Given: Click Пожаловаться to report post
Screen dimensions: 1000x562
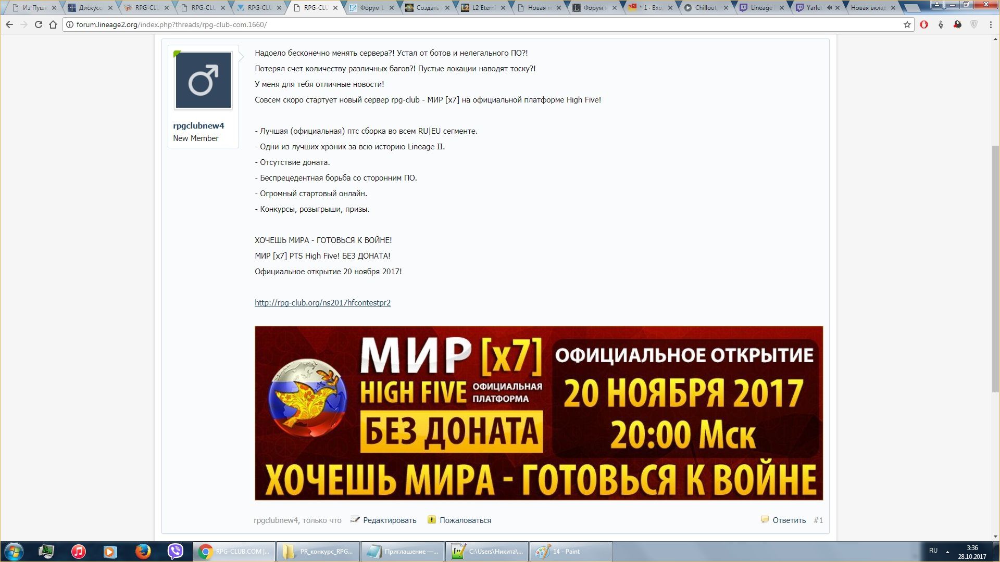Looking at the screenshot, I should click(x=465, y=520).
